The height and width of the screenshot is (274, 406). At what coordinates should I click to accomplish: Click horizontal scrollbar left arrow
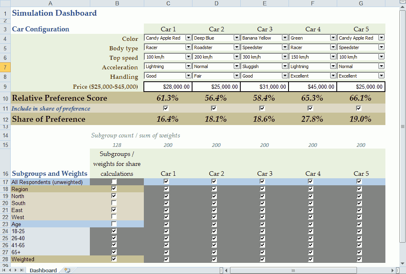tap(226, 270)
